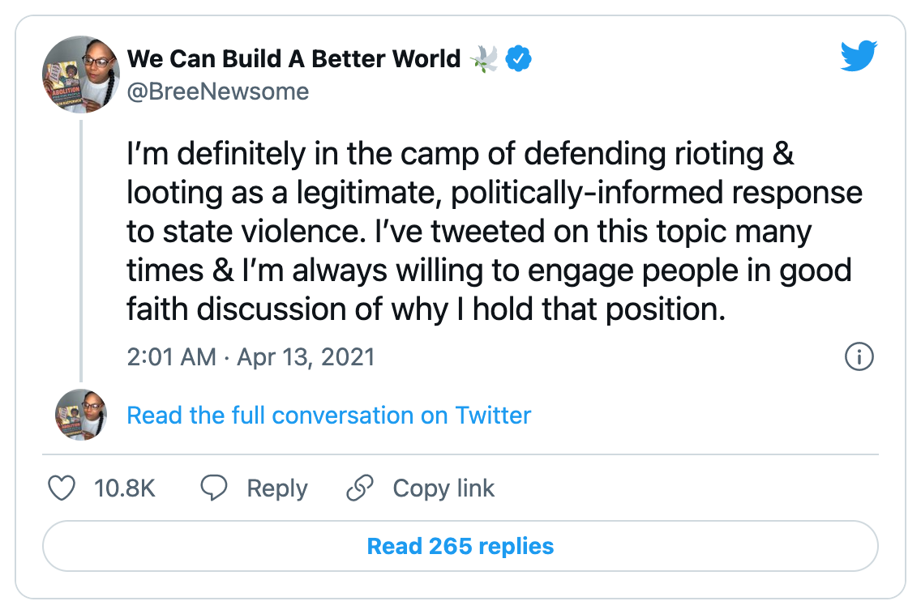Like the tweet with the heart icon
Viewport: 921px width, 614px height.
tap(62, 488)
